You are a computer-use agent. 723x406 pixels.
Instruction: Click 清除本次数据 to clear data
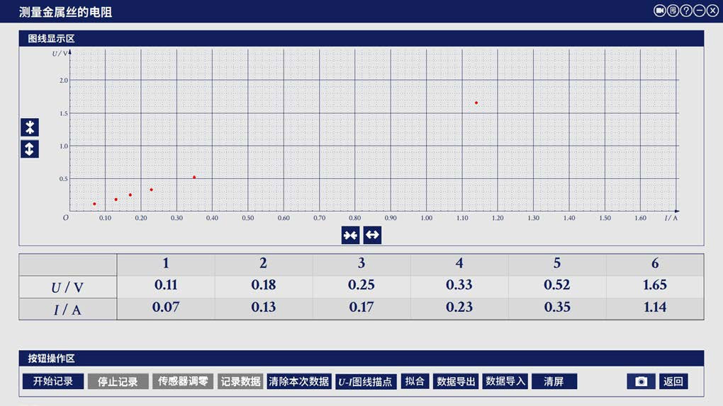(299, 381)
